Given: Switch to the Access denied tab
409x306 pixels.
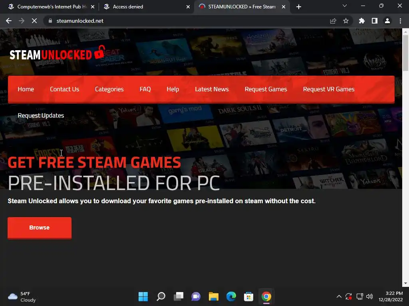Looking at the screenshot, I should [x=146, y=7].
